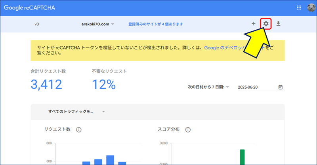Click the 800 axis label

click(x=49, y=143)
